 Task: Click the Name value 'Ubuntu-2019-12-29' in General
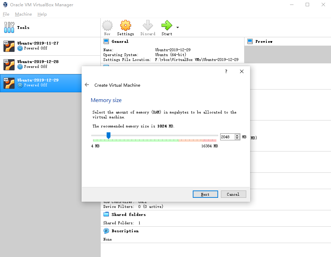click(173, 50)
